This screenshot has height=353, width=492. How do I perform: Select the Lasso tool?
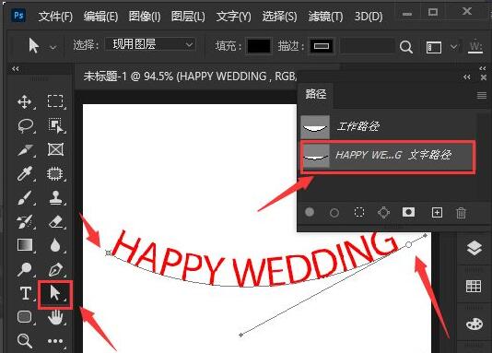click(25, 126)
